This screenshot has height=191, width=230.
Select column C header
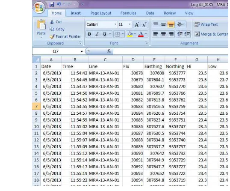(x=105, y=60)
